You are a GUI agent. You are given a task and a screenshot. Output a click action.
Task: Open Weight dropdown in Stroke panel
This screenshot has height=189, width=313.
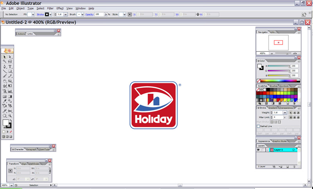[x=285, y=113]
